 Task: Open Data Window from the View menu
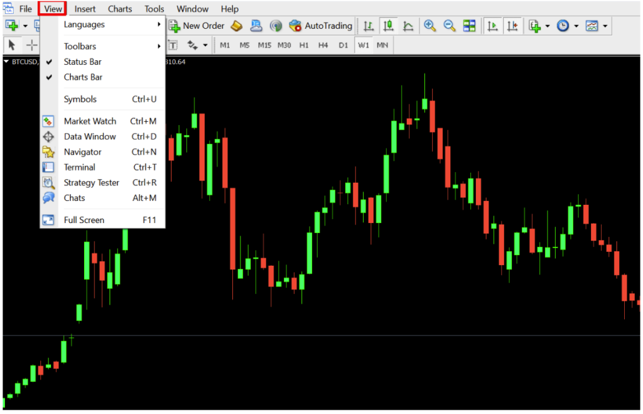tap(102, 136)
